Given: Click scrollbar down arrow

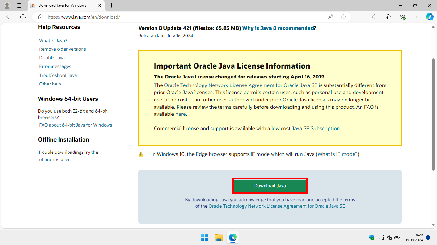Looking at the screenshot, I should (433, 225).
